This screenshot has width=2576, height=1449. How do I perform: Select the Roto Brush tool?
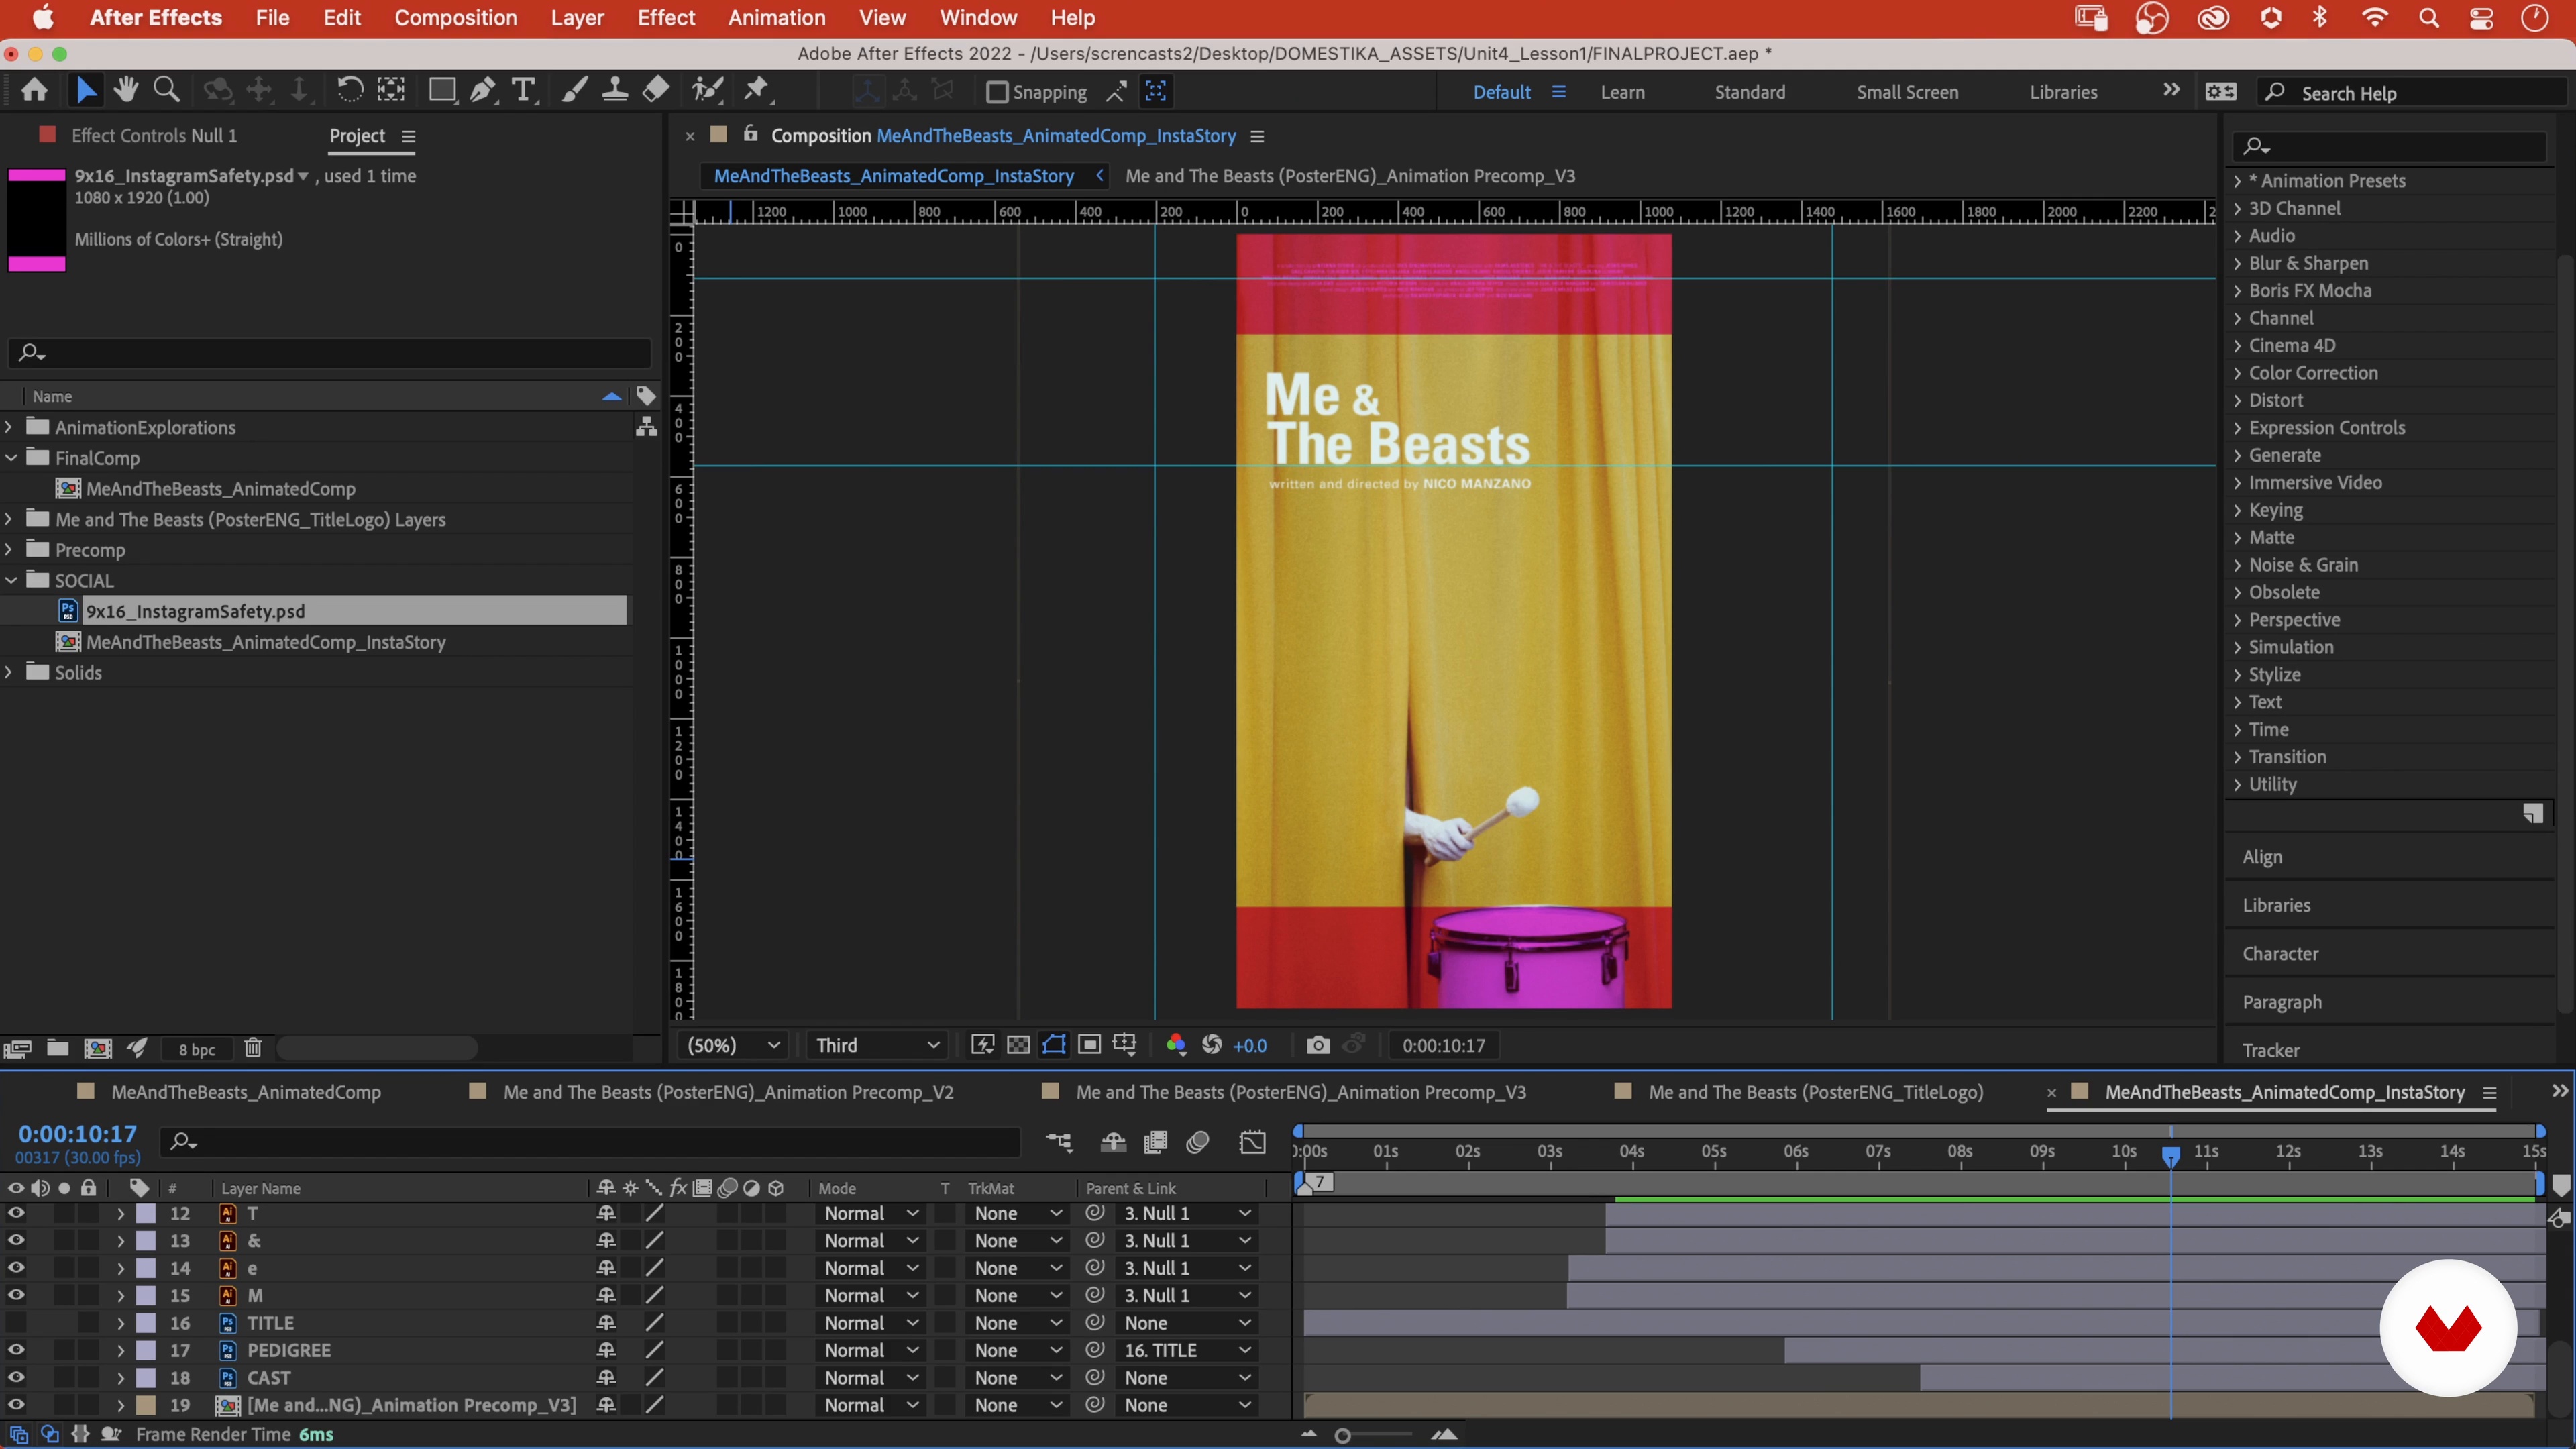tap(708, 91)
